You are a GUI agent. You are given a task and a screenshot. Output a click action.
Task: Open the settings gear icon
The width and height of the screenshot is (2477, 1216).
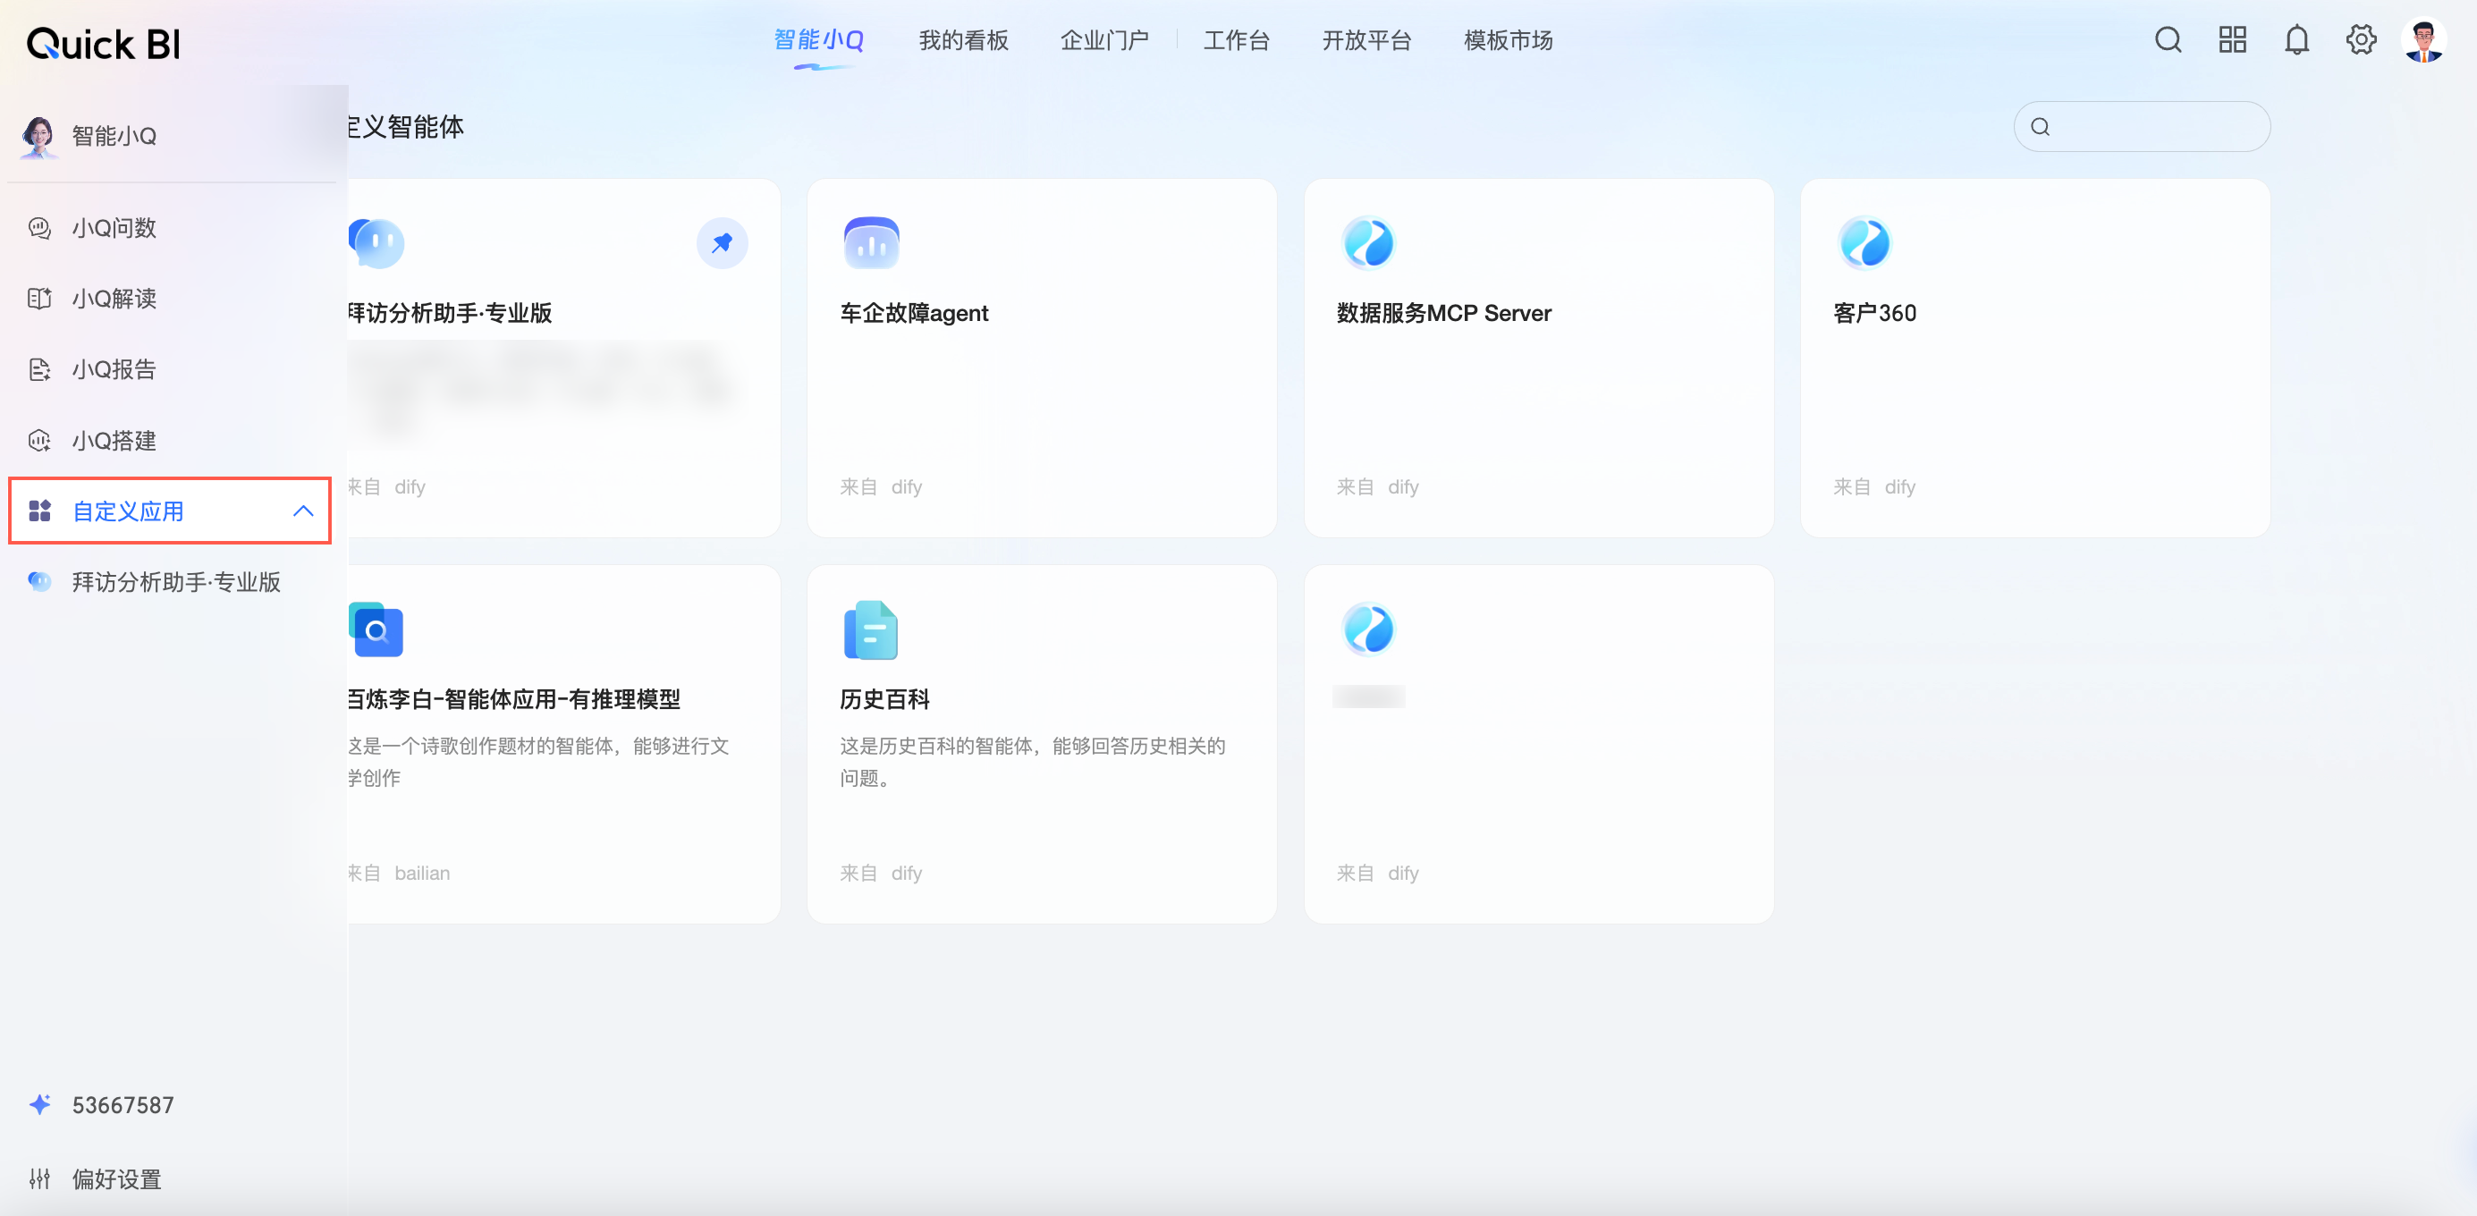(2361, 40)
